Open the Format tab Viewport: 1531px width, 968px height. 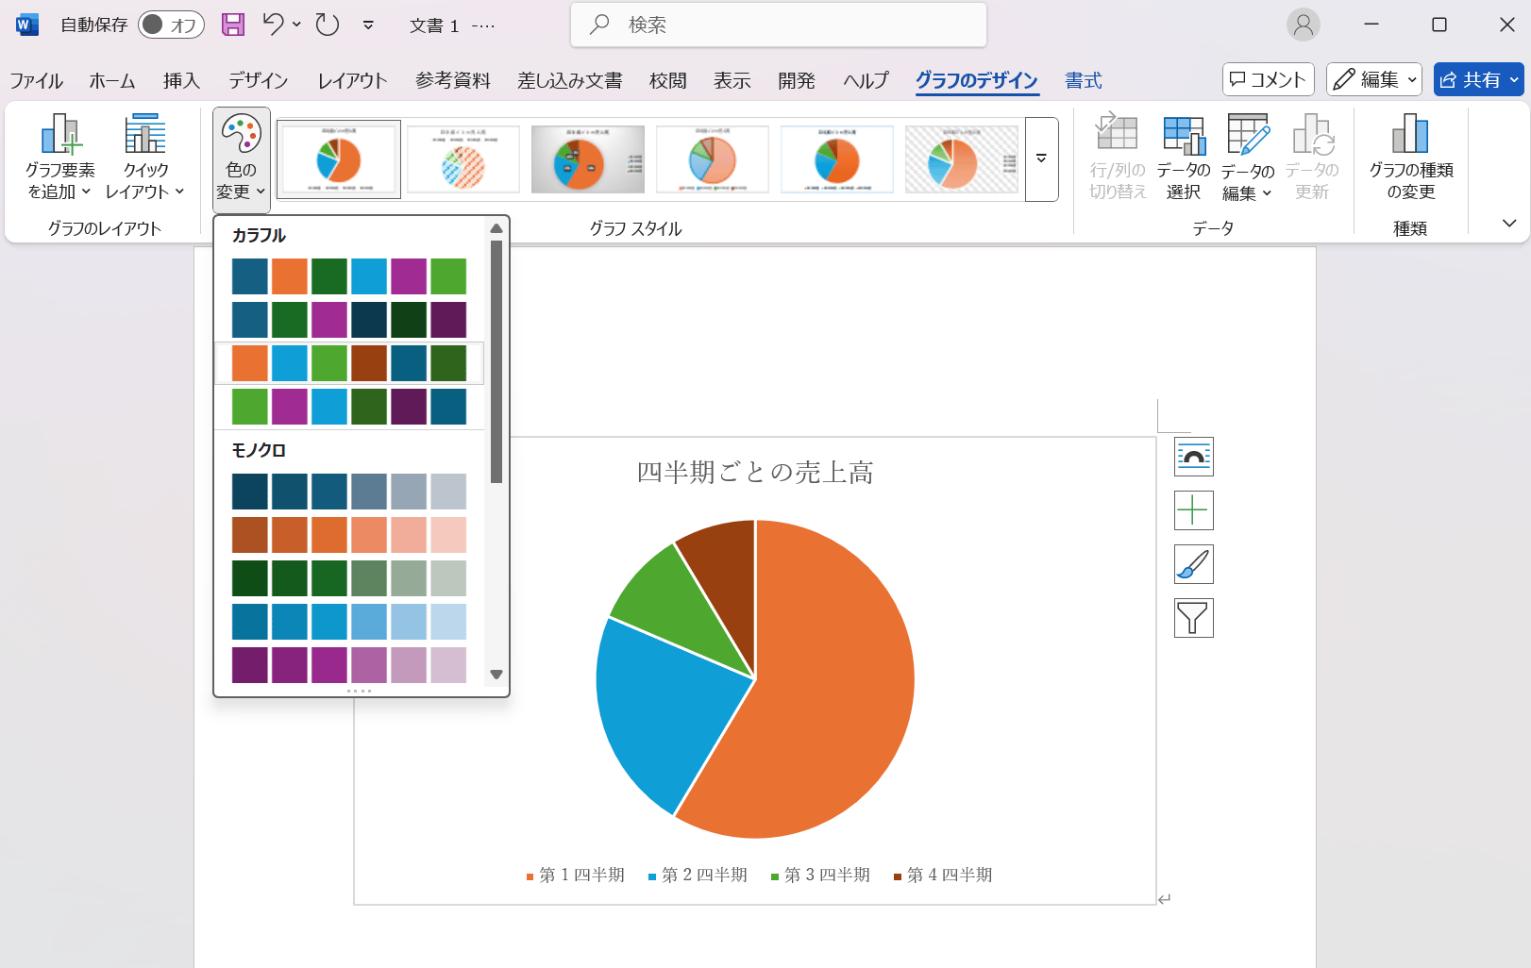click(x=1083, y=81)
